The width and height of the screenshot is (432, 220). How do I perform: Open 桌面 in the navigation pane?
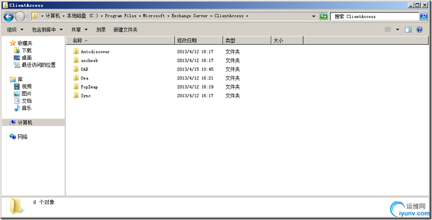(x=27, y=58)
